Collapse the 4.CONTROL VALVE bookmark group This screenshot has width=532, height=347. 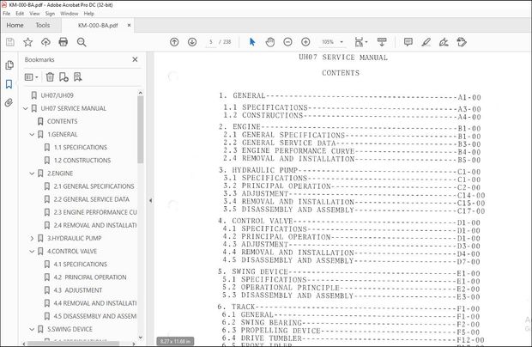(x=33, y=251)
